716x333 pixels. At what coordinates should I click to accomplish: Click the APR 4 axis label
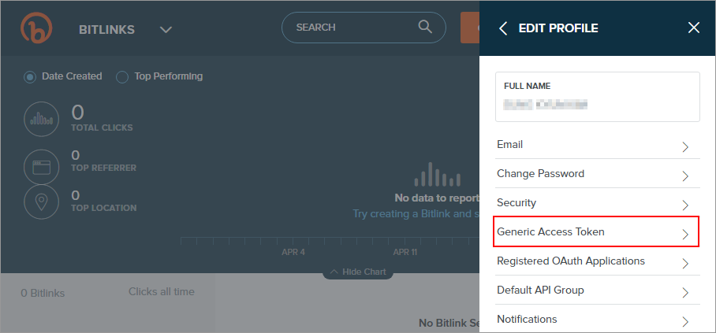tap(293, 252)
